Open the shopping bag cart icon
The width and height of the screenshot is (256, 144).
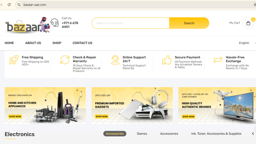[x=248, y=23]
